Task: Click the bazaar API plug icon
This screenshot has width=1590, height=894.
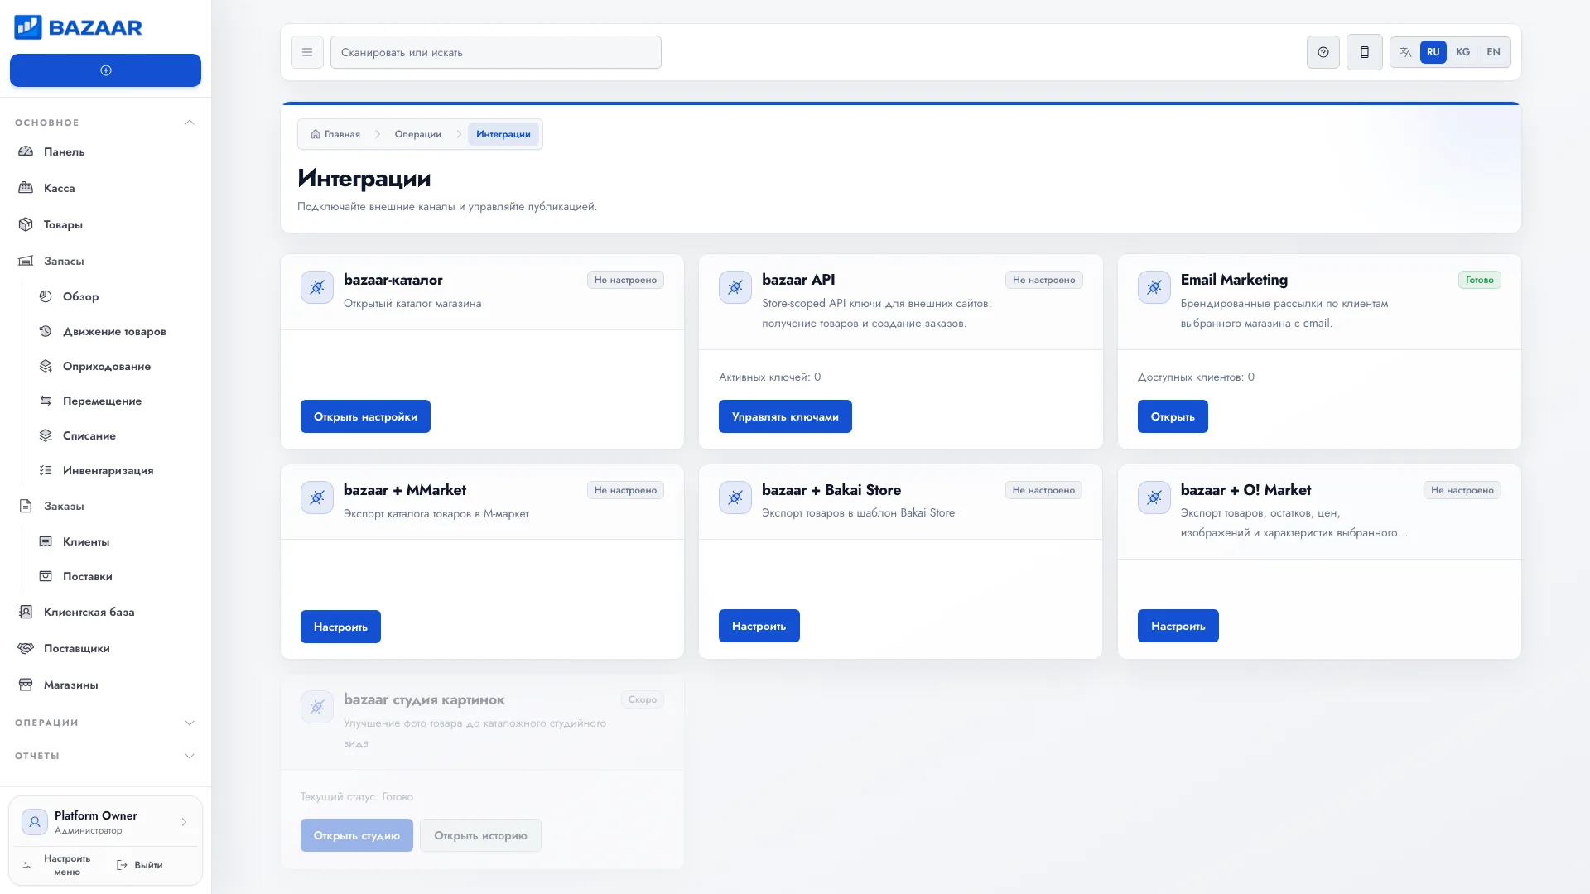Action: 735,287
